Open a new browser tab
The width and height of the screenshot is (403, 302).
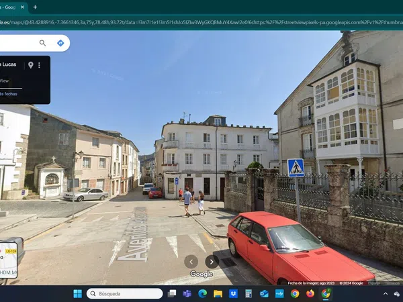click(35, 7)
